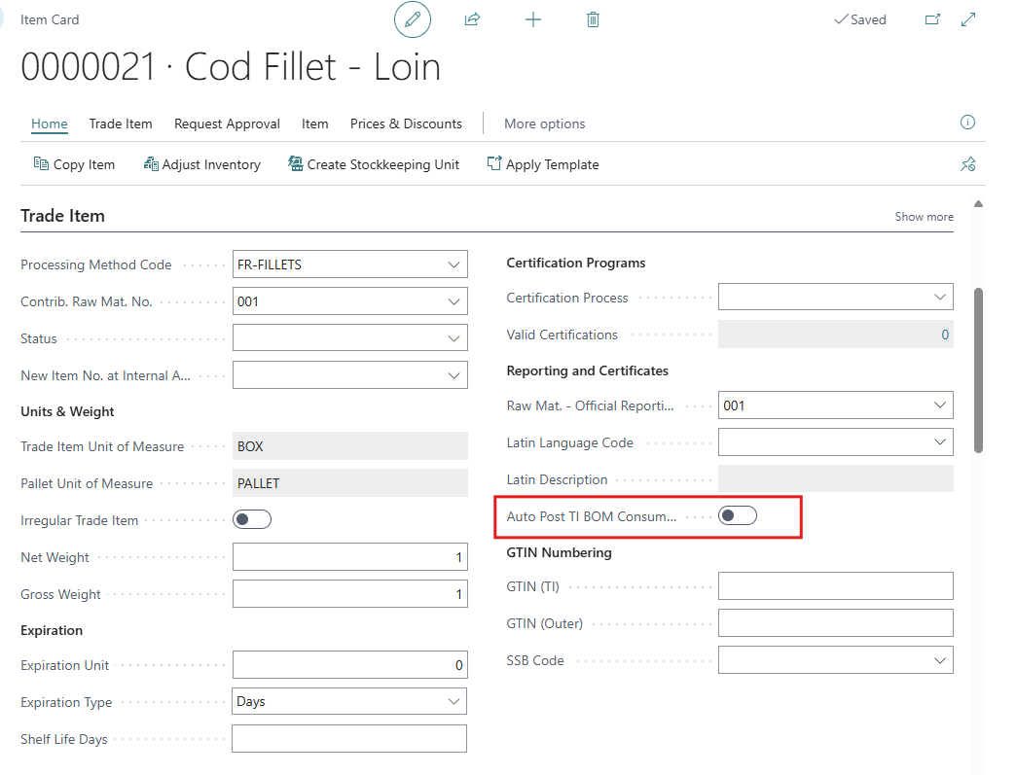The image size is (1016, 775).
Task: Click Create Stockkeeping Unit action
Action: click(374, 164)
